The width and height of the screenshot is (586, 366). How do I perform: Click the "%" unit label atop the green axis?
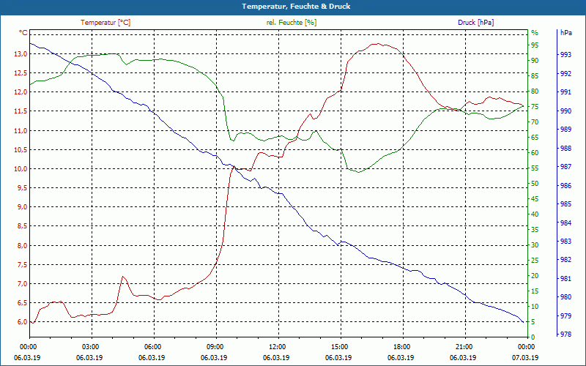(x=535, y=33)
